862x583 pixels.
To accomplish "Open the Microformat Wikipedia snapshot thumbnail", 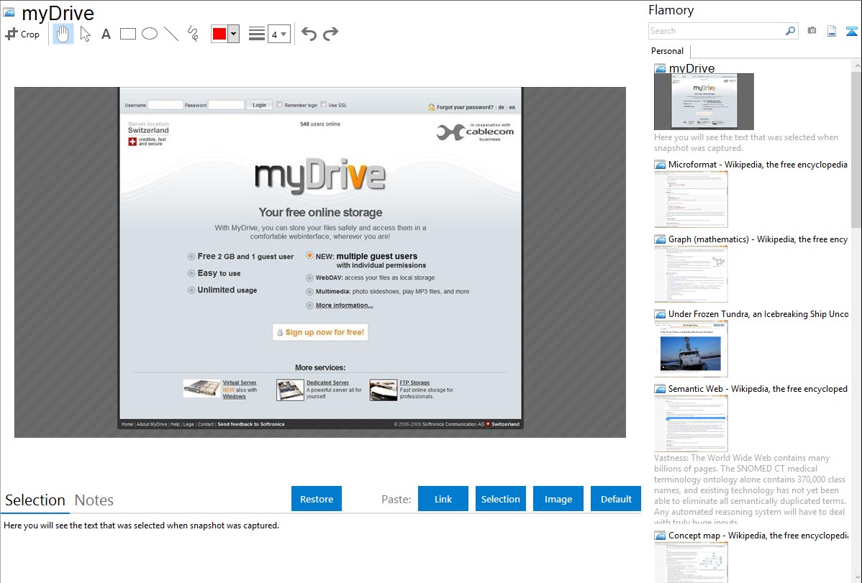I will (x=691, y=199).
